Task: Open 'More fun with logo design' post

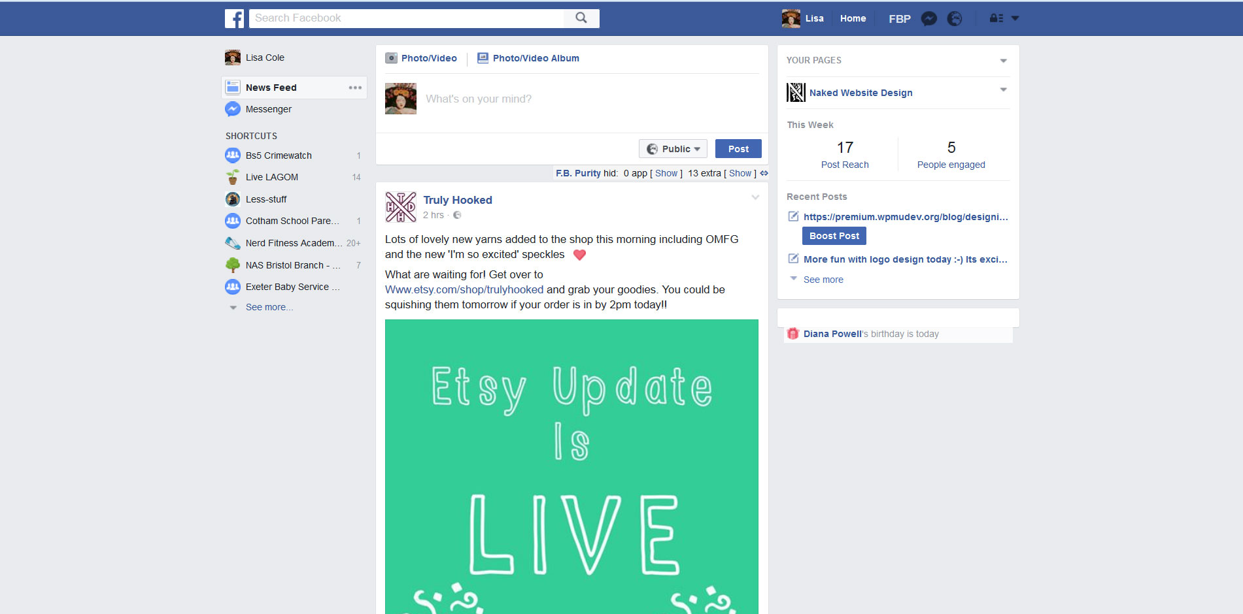Action: tap(906, 259)
